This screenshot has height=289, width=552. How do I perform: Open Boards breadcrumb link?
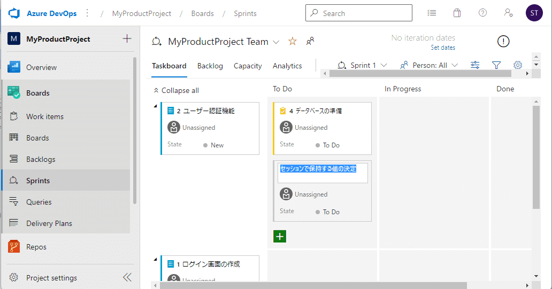(x=202, y=13)
